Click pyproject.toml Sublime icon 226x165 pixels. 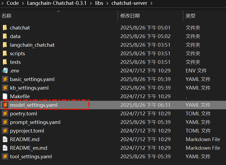point(5,131)
